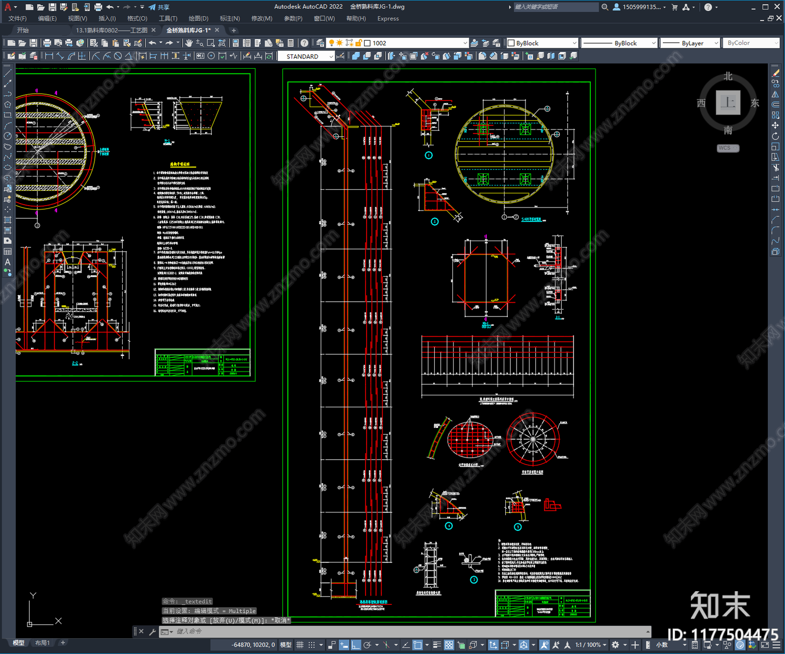Open the 标注(N) menu
Screen dimensions: 785x654
230,19
